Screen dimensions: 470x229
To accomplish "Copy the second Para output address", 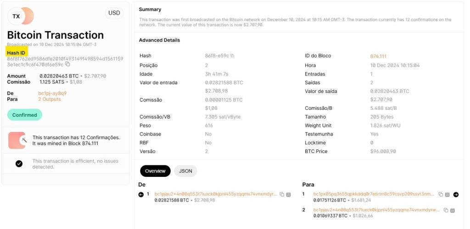I will 446,210.
